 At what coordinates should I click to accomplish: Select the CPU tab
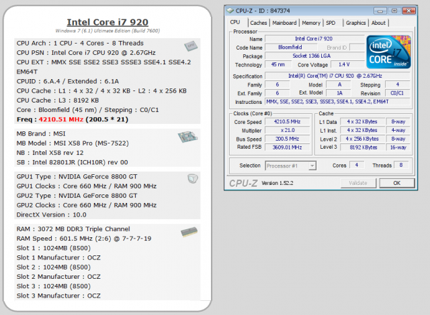(236, 22)
